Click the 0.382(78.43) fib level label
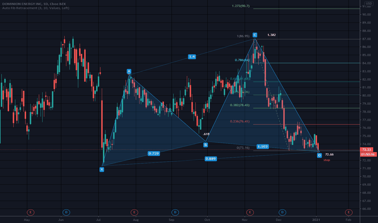The height and width of the screenshot is (223, 378). click(x=240, y=105)
